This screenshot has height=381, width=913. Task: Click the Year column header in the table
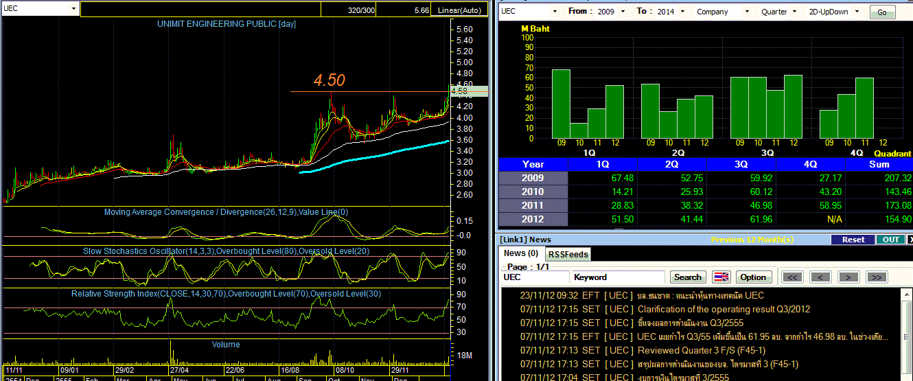click(533, 164)
